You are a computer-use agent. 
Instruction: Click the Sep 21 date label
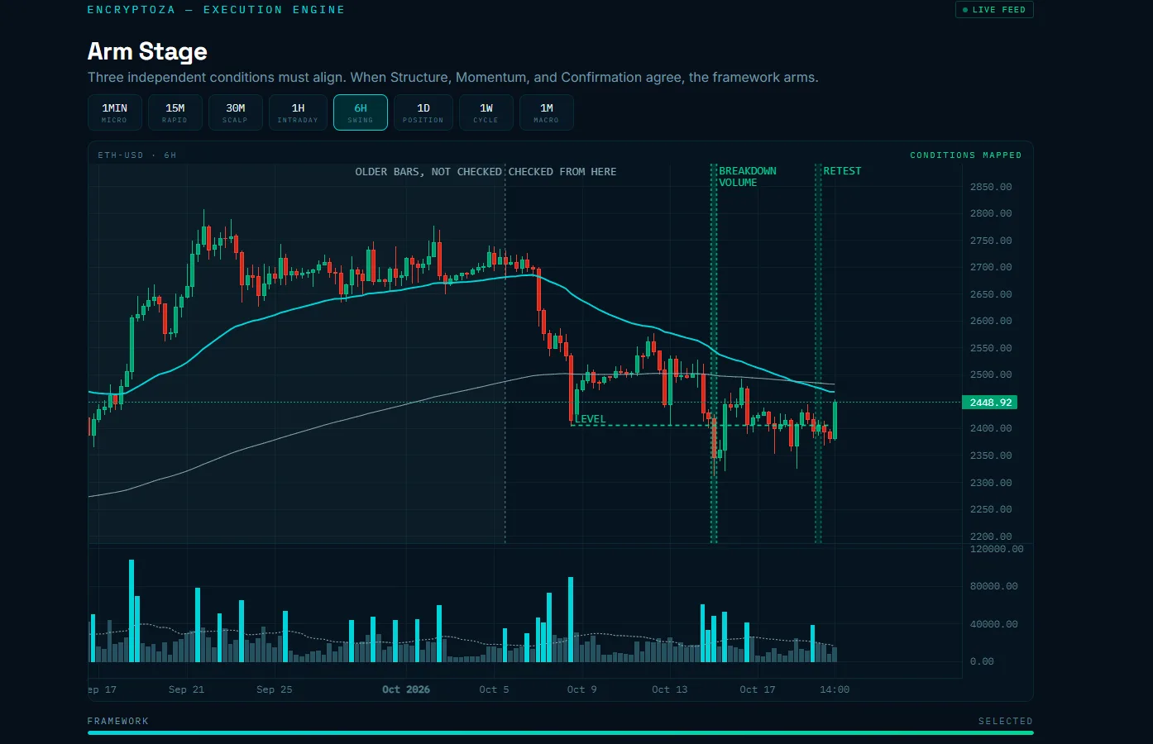pyautogui.click(x=186, y=689)
